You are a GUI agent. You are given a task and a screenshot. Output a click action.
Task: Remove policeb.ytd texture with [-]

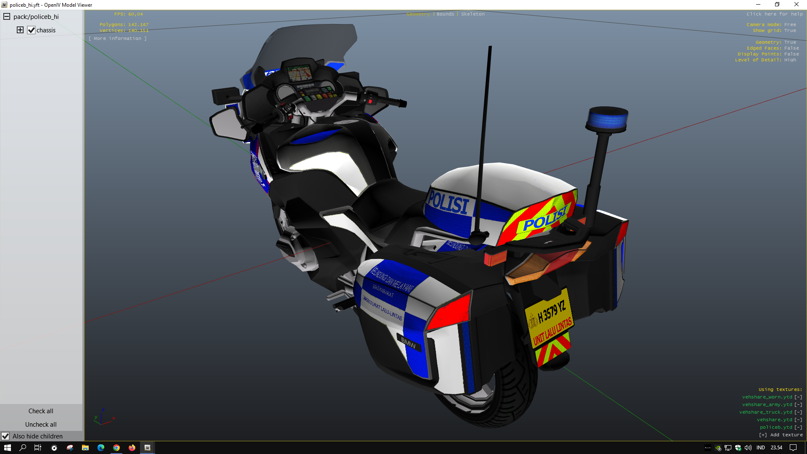[798, 427]
